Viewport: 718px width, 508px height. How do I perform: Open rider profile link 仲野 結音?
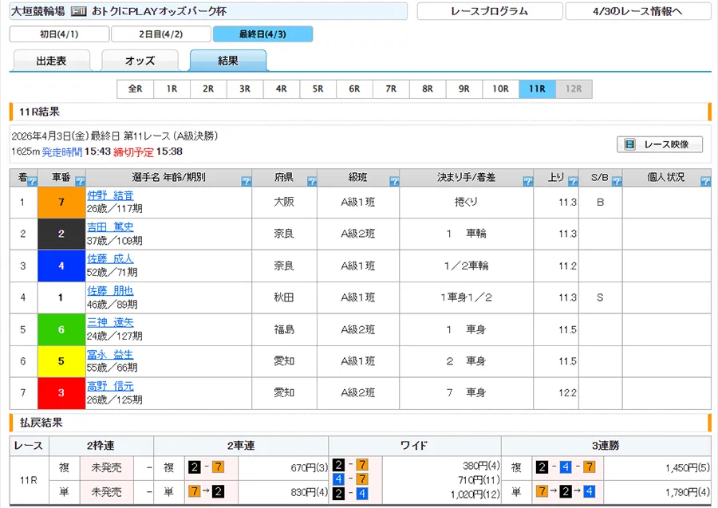[x=110, y=195]
